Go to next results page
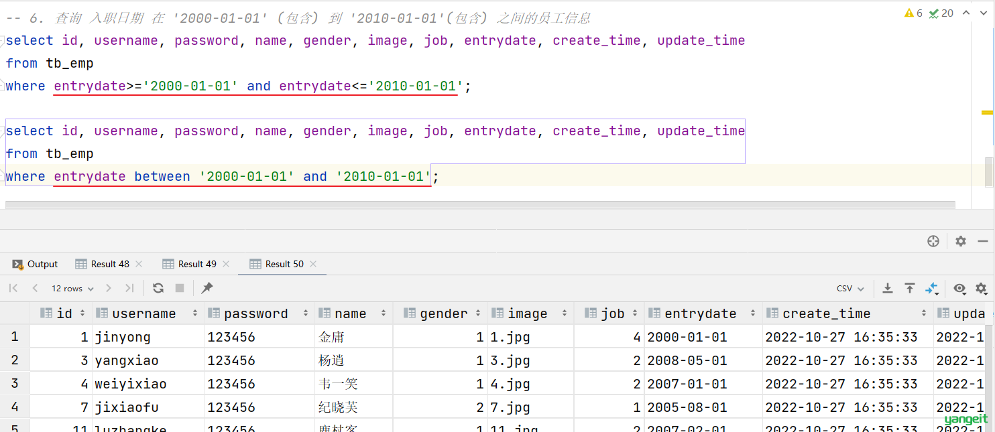This screenshot has width=995, height=432. pyautogui.click(x=109, y=288)
